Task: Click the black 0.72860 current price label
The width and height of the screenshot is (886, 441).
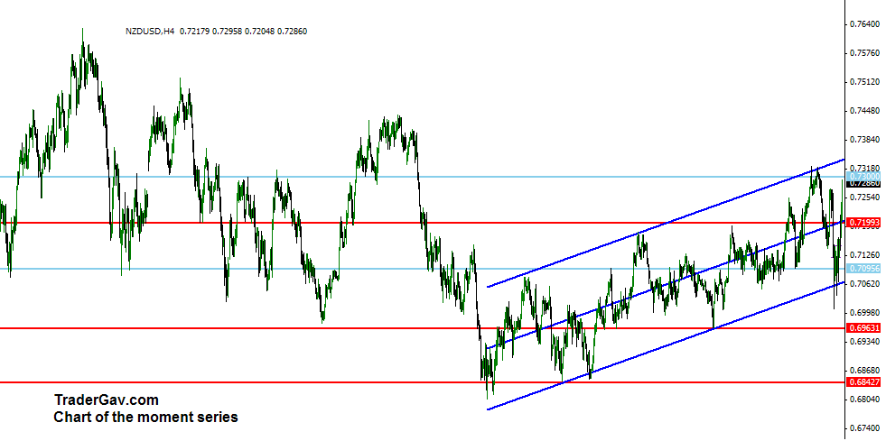Action: 863,183
